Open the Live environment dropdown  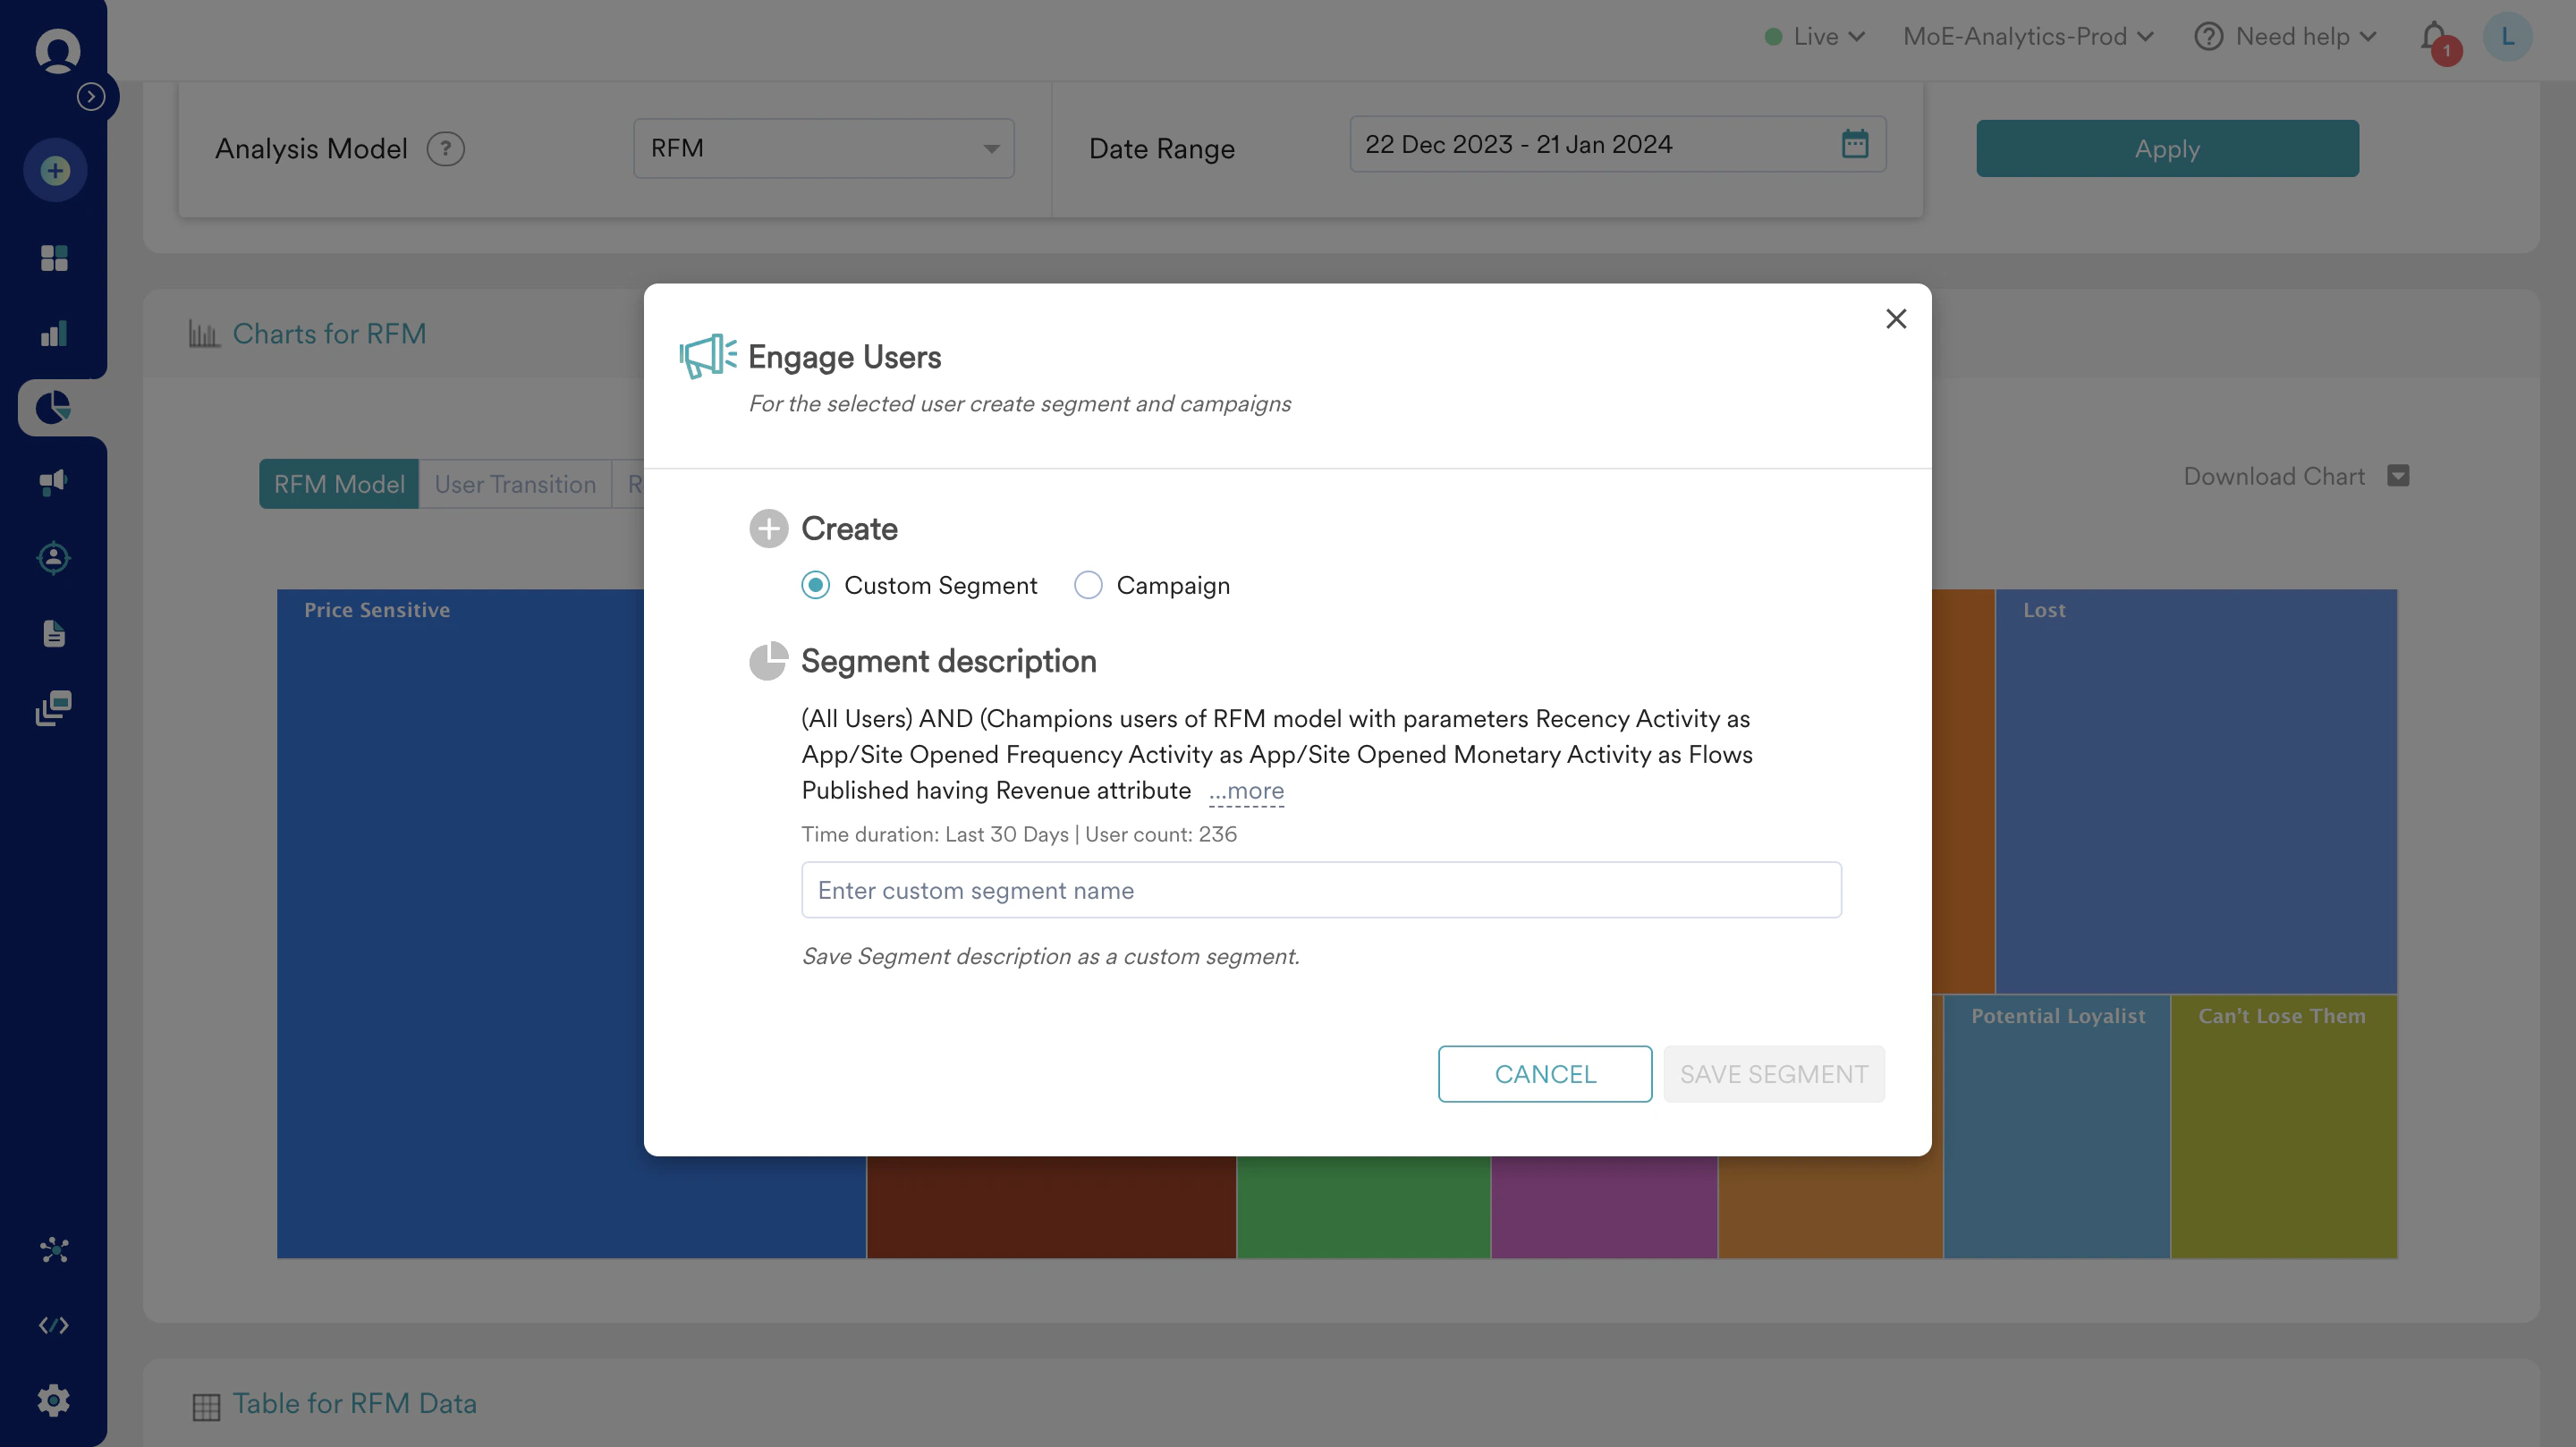coord(1815,37)
